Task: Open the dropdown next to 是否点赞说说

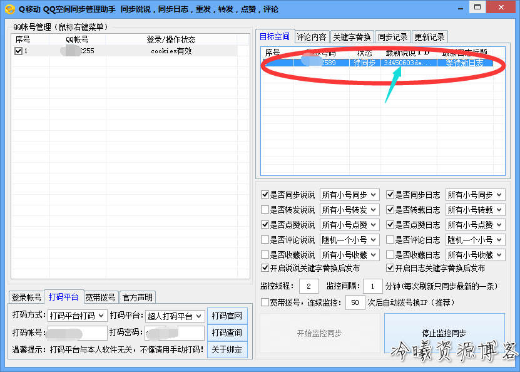Action: coord(349,225)
